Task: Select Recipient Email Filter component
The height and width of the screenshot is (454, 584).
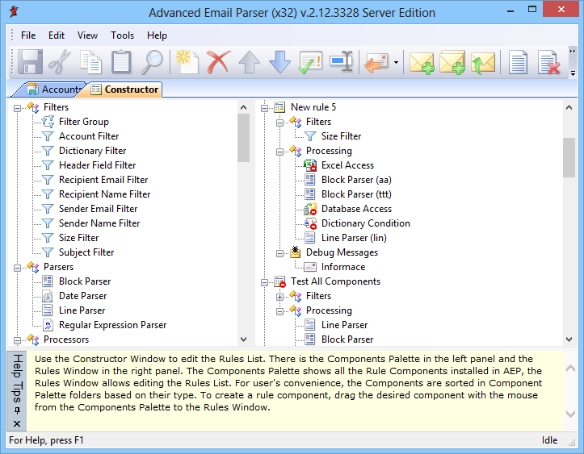Action: click(x=103, y=180)
